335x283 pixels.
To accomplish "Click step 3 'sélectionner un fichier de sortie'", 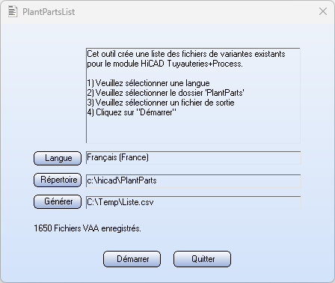I will [x=161, y=103].
